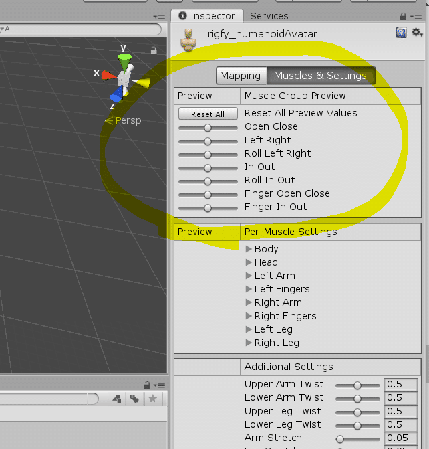Expand the Left Fingers muscle group
Screen dimensions: 429x449
(x=249, y=289)
